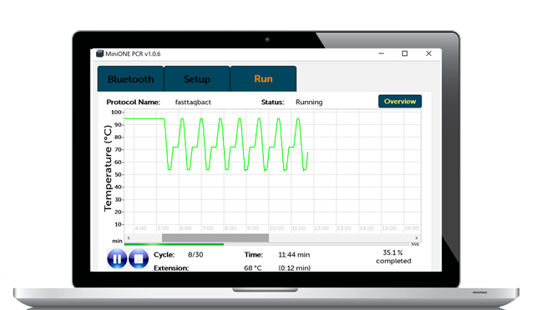Click the elapsed time '11:44 min'
The image size is (536, 310).
tap(294, 255)
